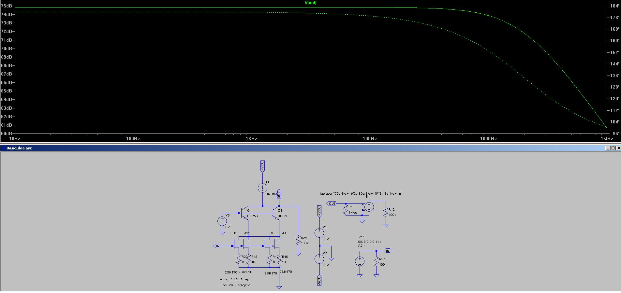Click the IN port label at JFET gates
The width and height of the screenshot is (621, 293).
pyautogui.click(x=217, y=246)
